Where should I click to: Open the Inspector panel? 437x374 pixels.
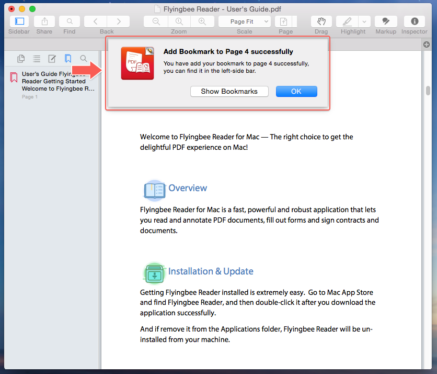(415, 21)
